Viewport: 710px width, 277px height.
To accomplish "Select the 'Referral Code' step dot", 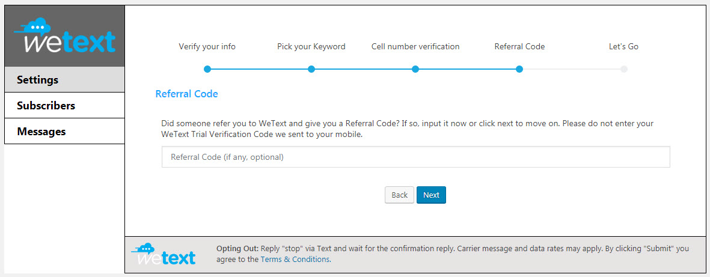I will pos(519,69).
